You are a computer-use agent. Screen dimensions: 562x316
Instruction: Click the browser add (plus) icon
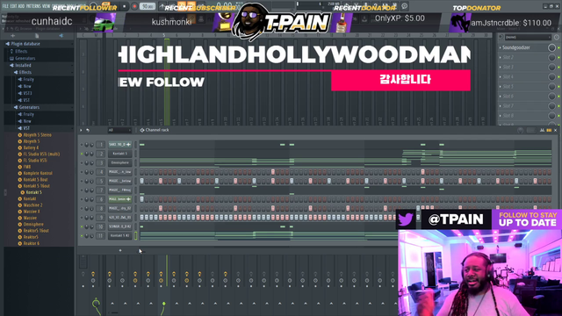(13, 36)
